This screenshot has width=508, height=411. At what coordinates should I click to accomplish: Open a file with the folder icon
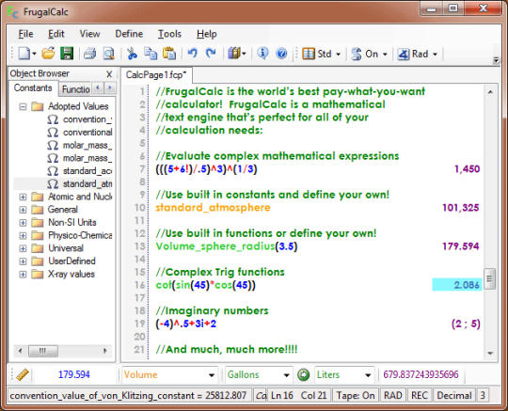point(48,54)
